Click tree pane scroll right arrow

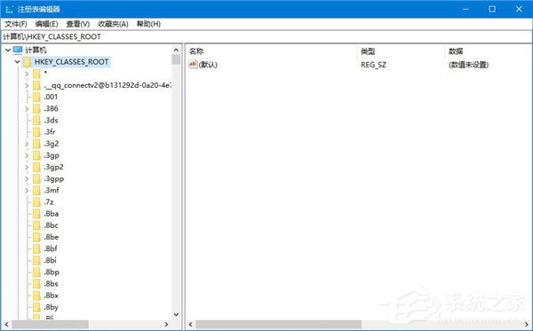[166, 325]
